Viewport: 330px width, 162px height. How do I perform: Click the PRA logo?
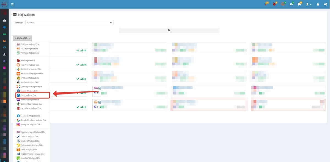coord(4,4)
